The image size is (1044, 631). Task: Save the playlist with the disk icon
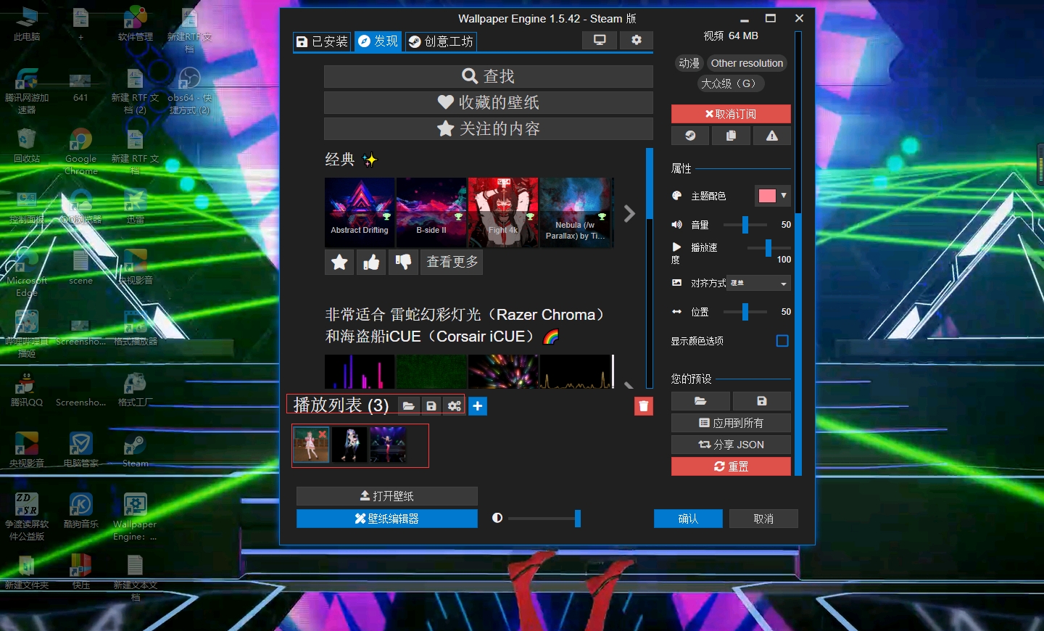tap(431, 406)
